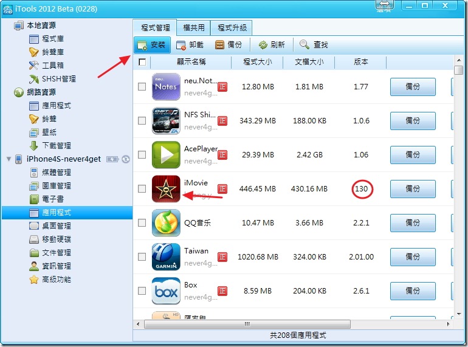Click the 正 badge on Taiwan row

[x=222, y=256]
